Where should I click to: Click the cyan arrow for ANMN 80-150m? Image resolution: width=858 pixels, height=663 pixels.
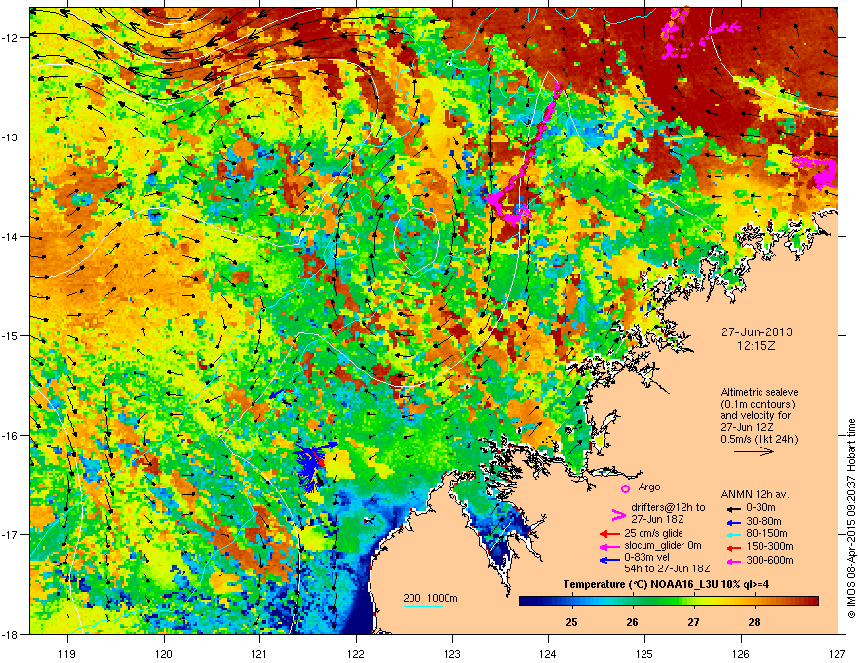coord(732,534)
